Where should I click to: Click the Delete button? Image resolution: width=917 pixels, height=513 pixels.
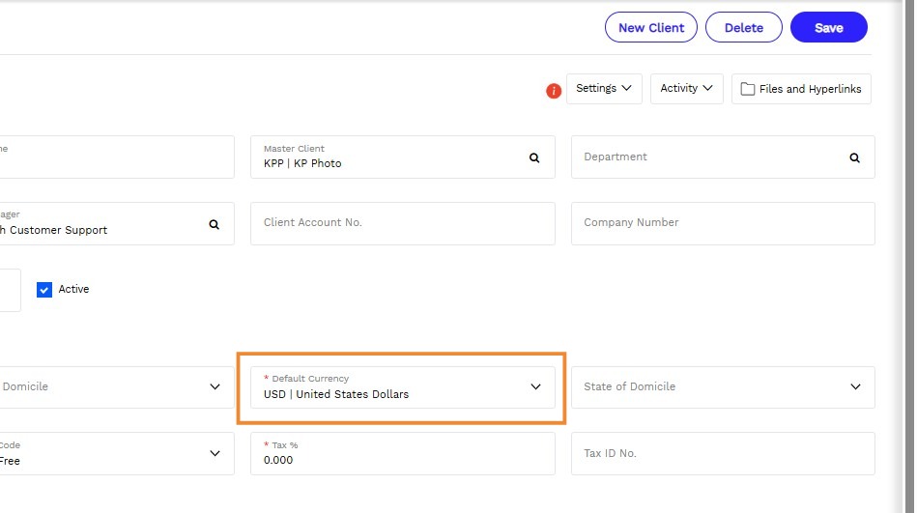coord(743,27)
